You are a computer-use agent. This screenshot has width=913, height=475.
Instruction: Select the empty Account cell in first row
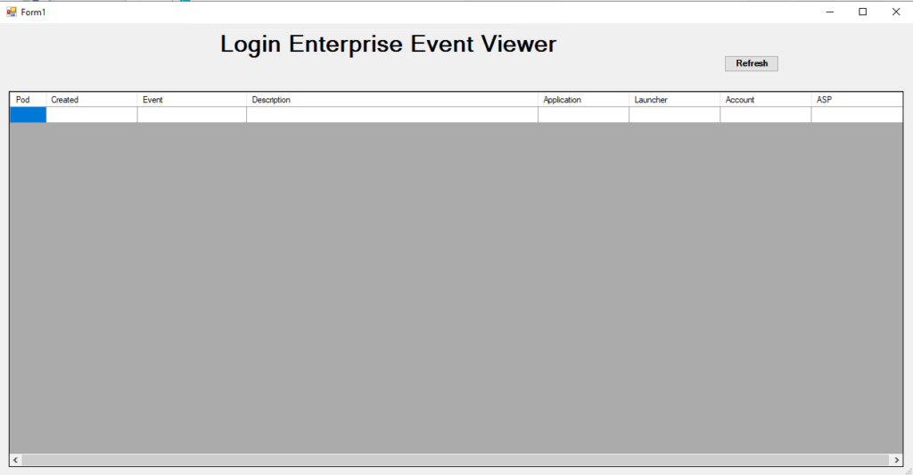click(766, 115)
